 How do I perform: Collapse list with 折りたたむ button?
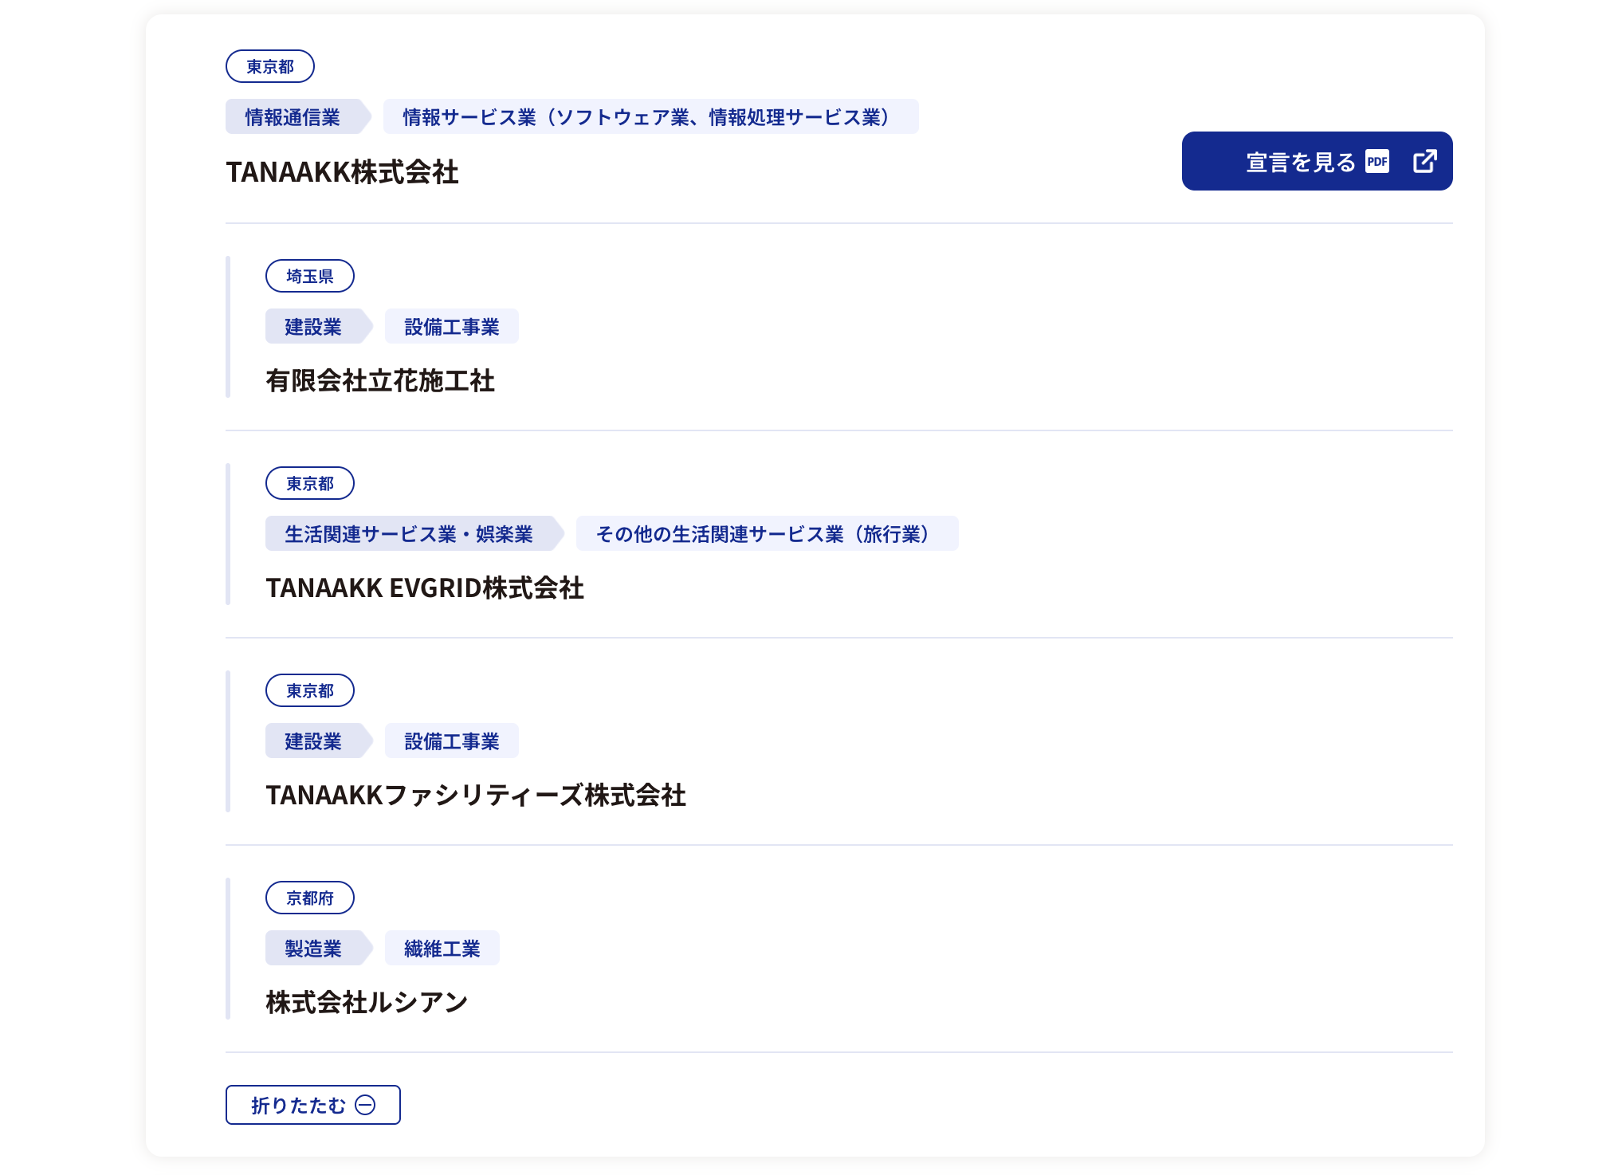313,1105
